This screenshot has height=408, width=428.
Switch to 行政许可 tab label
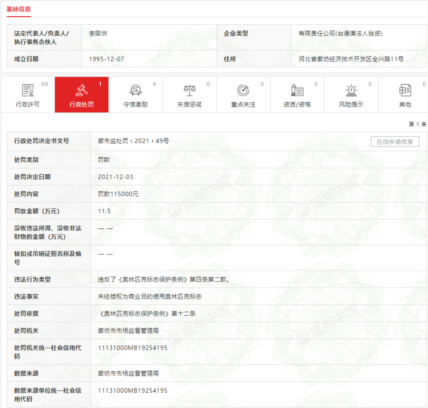pyautogui.click(x=28, y=105)
